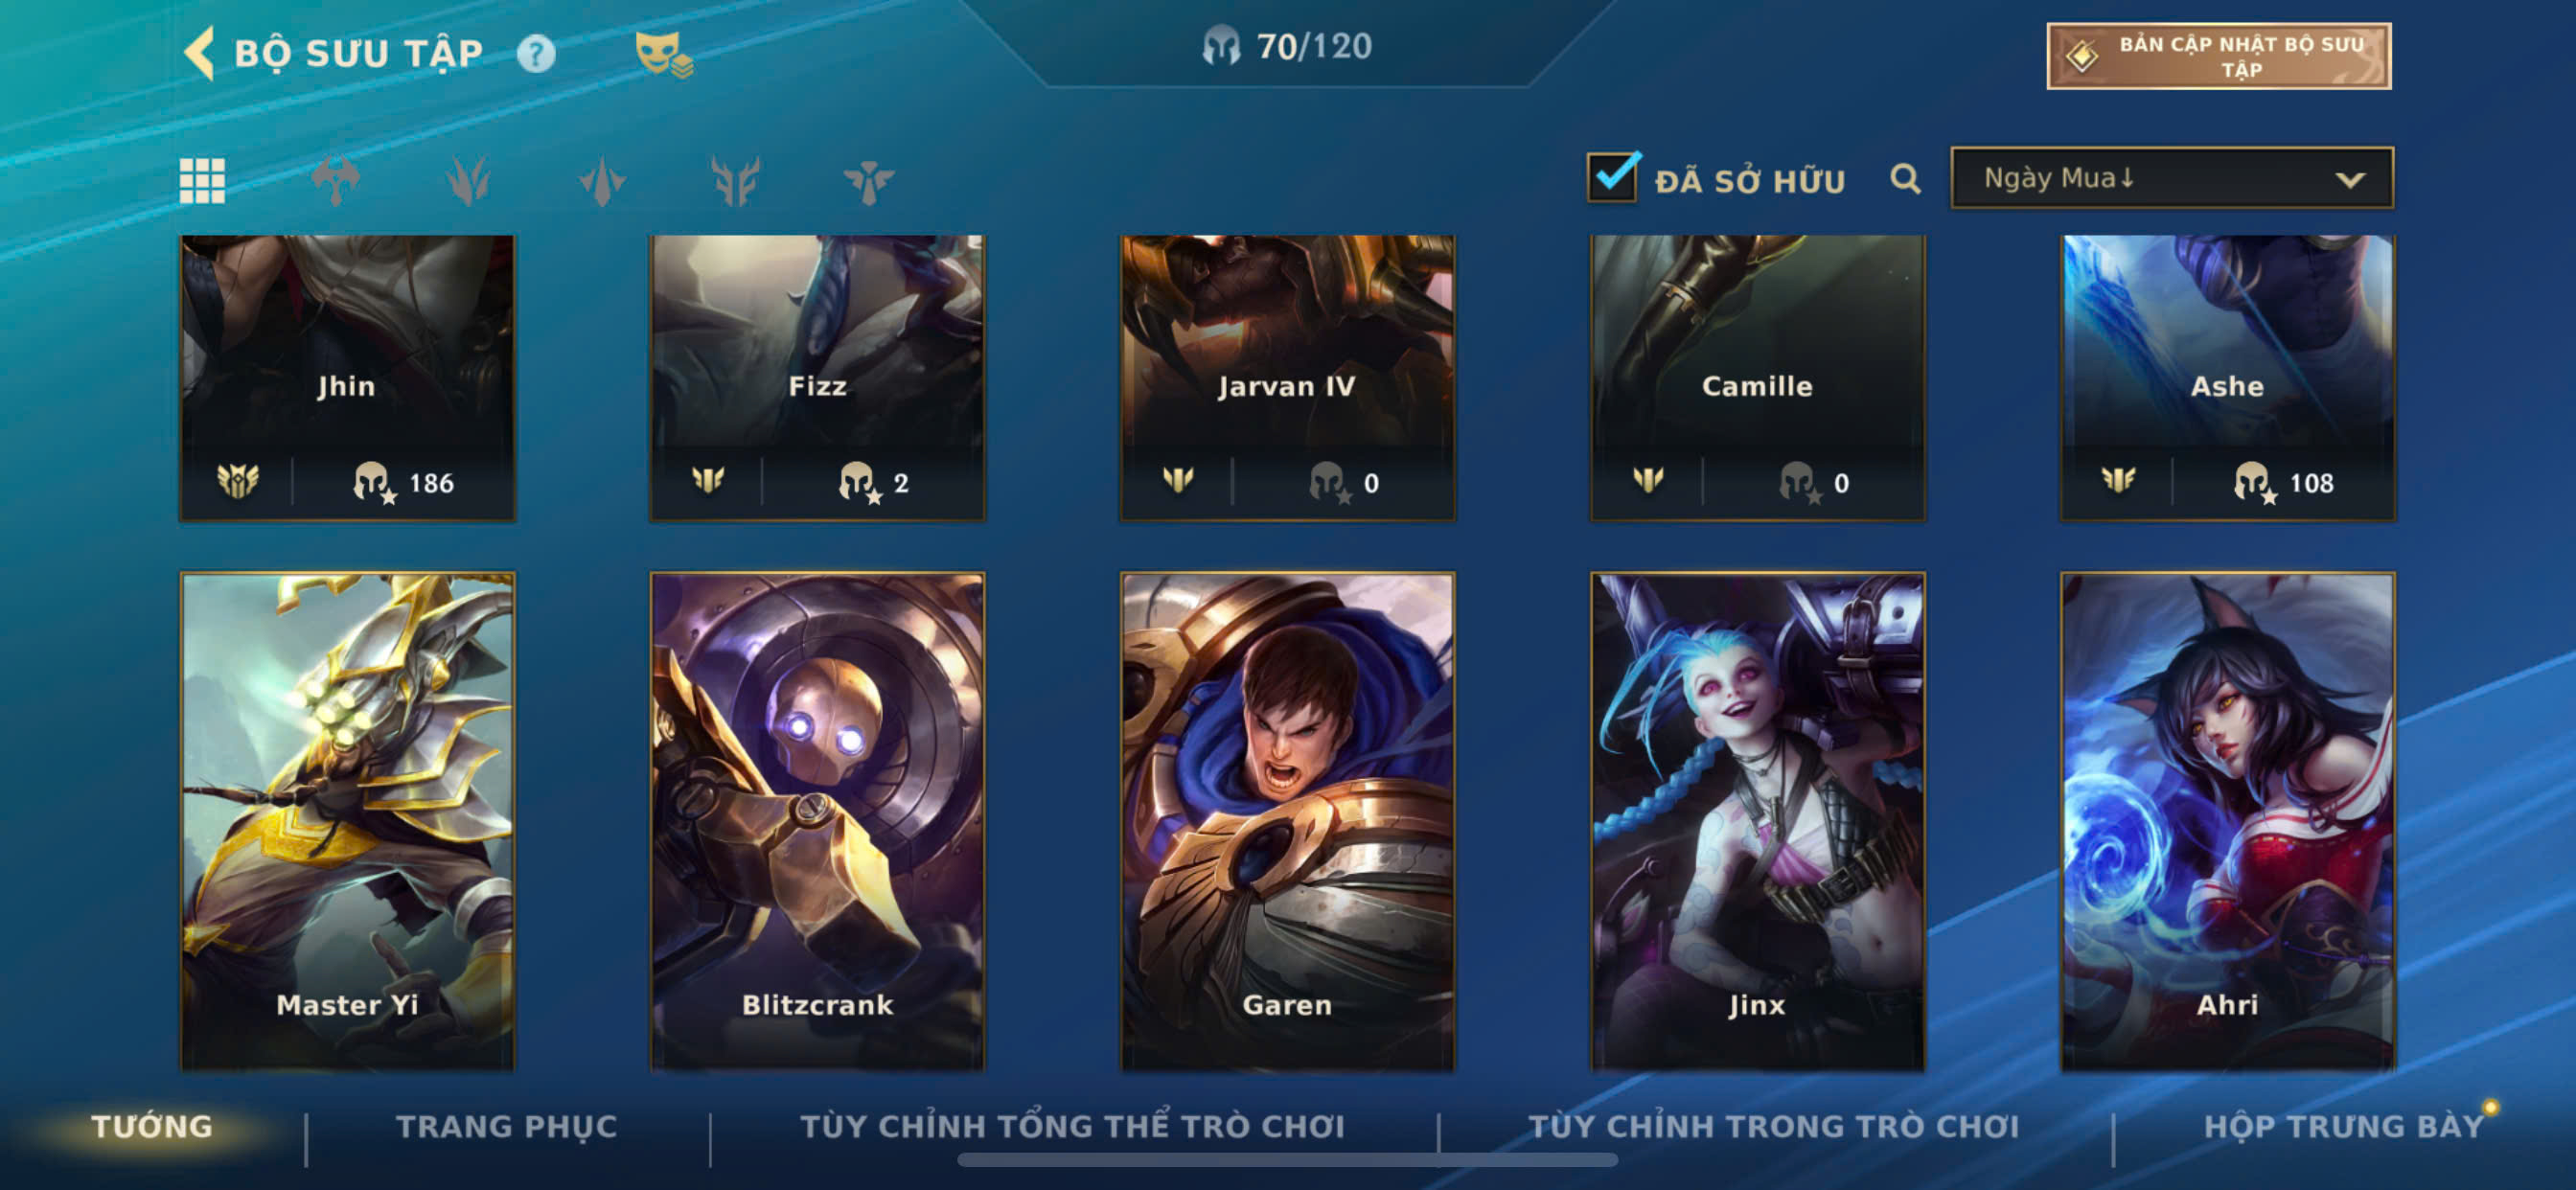The height and width of the screenshot is (1190, 2576).
Task: Filter champions by the third role icon
Action: tap(602, 181)
